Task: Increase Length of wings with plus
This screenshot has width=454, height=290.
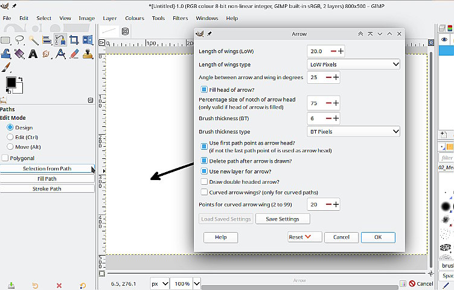Action: click(x=340, y=51)
